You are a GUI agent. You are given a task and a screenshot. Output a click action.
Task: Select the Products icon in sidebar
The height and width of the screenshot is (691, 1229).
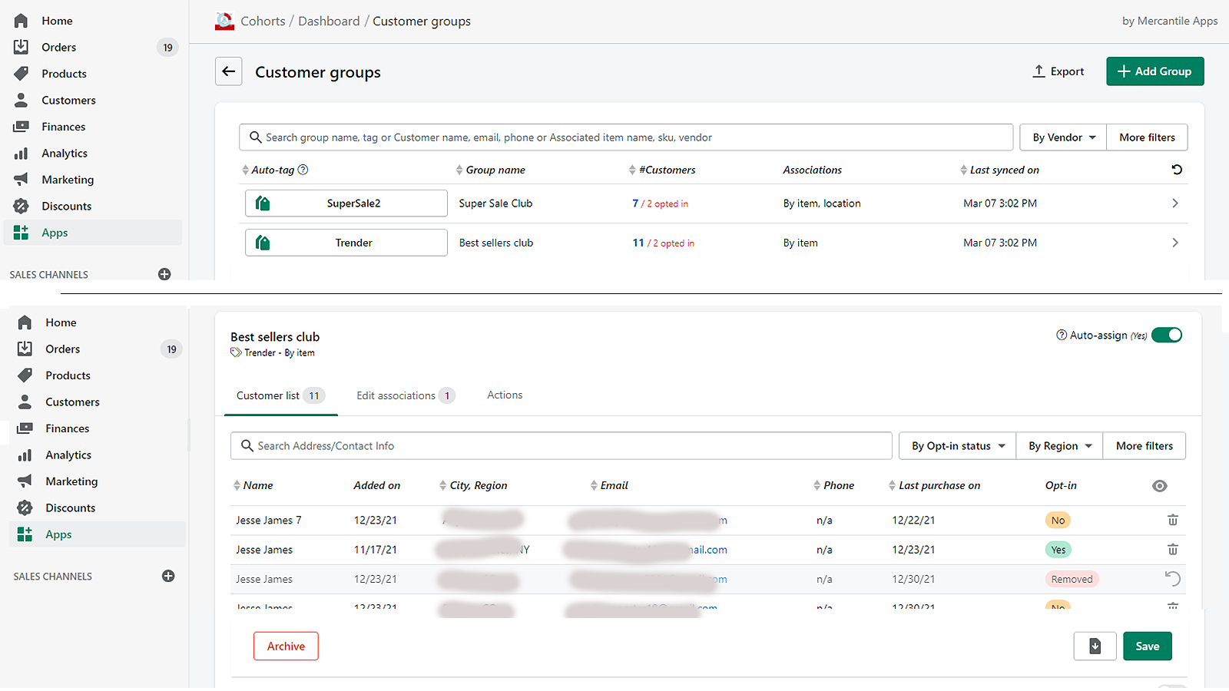coord(23,73)
